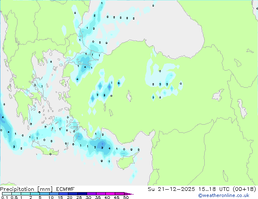258x199 pixels.
Task: Click the legend swatch between 25 and 30
Action: pos(82,194)
